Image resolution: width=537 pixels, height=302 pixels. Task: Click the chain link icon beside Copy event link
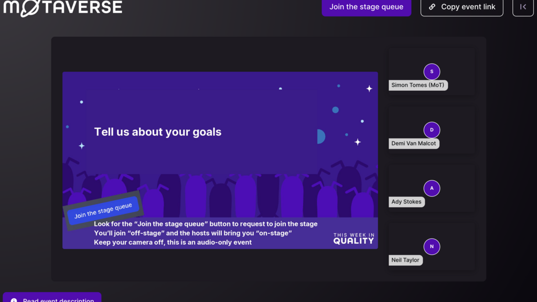click(x=432, y=7)
